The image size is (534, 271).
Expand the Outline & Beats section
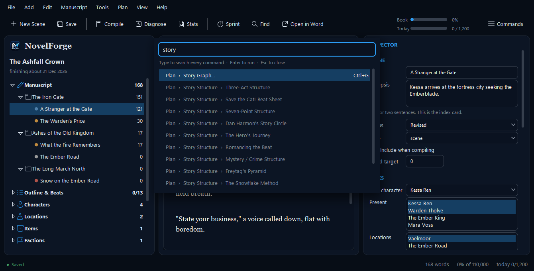click(x=13, y=192)
